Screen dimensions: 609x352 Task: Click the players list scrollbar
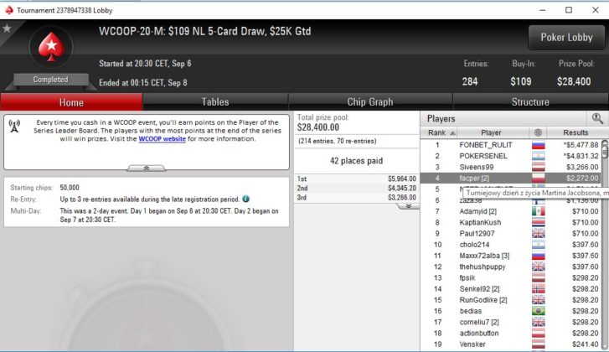point(605,245)
